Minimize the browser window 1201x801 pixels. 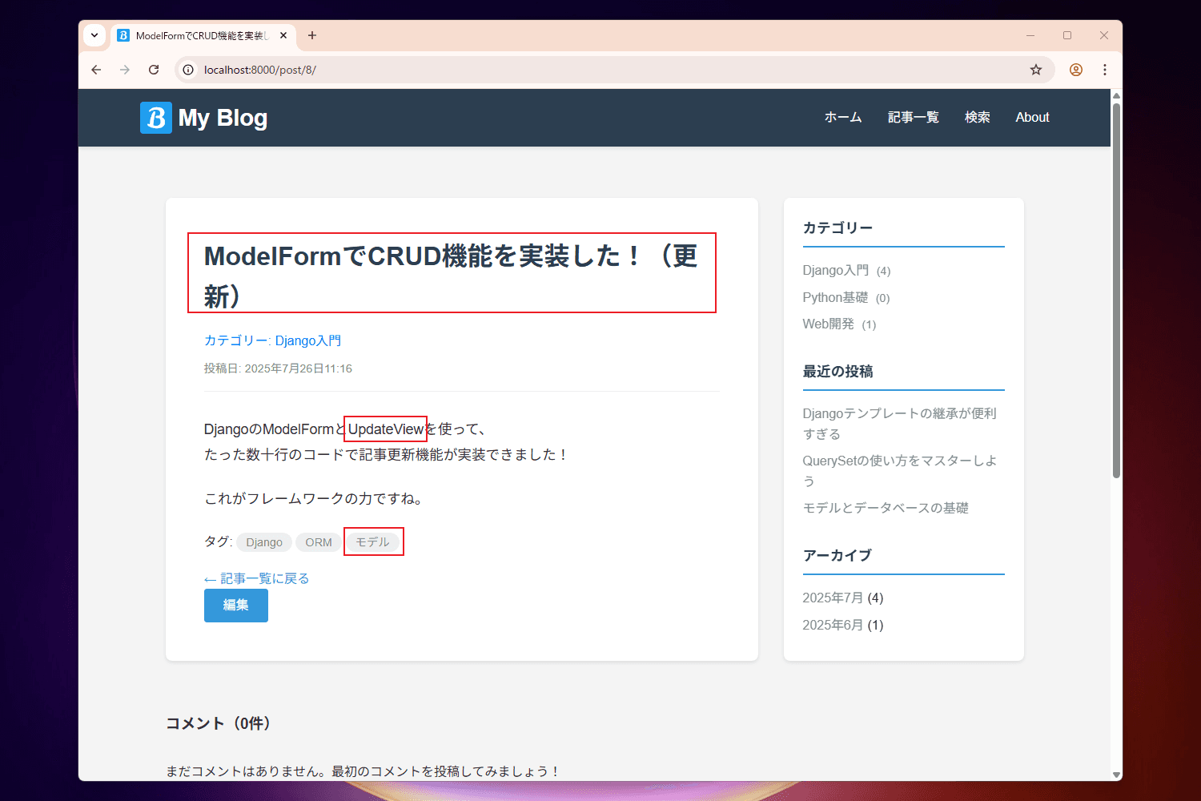pyautogui.click(x=1030, y=35)
